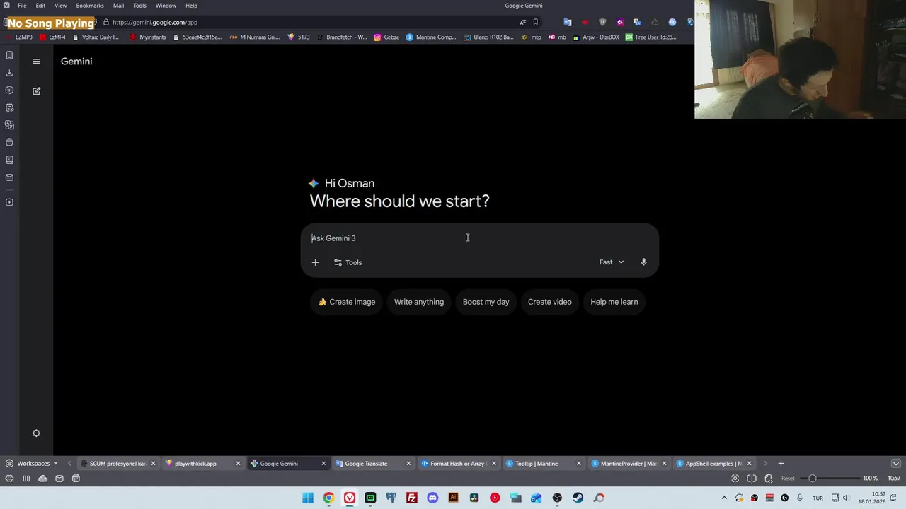Open the calendar icon in status bar
The image size is (906, 509).
coord(76,479)
